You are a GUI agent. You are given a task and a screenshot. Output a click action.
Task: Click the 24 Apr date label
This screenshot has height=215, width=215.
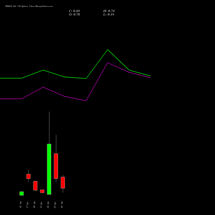click(x=62, y=205)
